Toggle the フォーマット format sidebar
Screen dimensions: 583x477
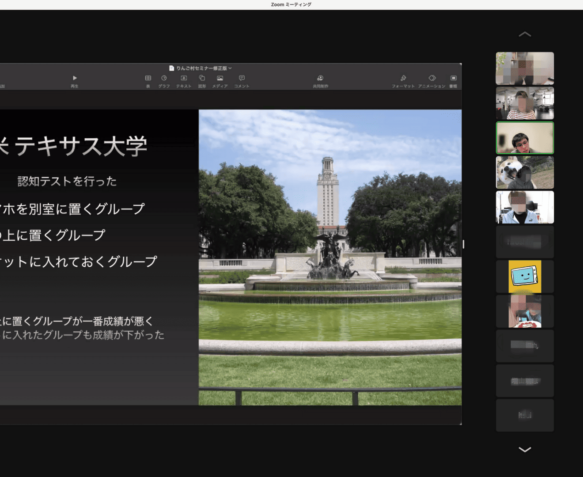(403, 80)
